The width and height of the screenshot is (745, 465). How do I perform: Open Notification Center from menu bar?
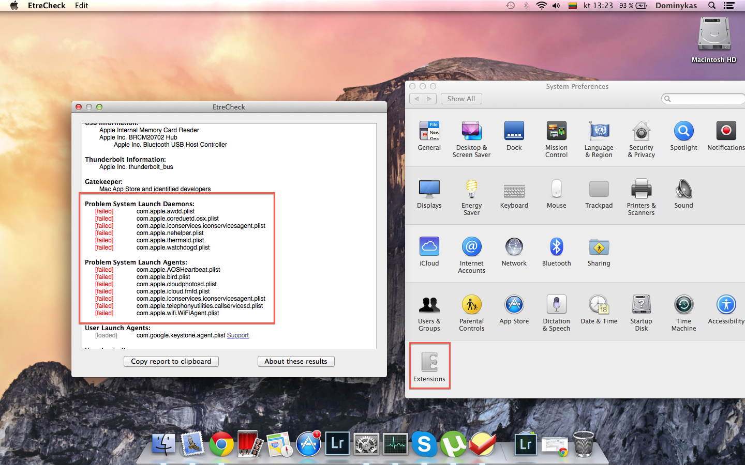tap(729, 6)
